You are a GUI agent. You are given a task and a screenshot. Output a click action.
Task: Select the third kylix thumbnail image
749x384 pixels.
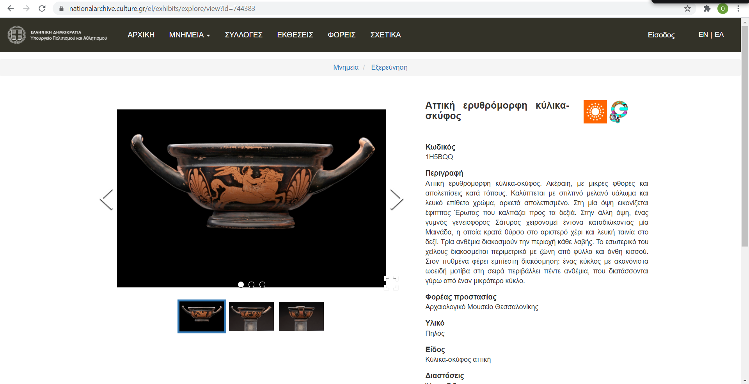click(x=301, y=316)
